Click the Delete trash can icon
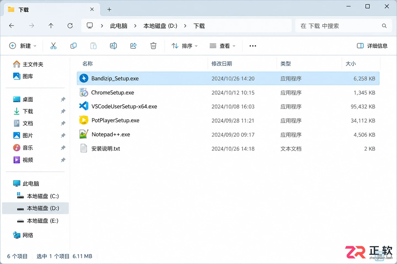Image resolution: width=397 pixels, height=264 pixels. click(153, 46)
